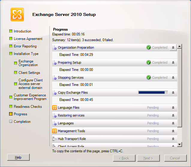Collapse the Copy Exchange Files details

(173, 93)
